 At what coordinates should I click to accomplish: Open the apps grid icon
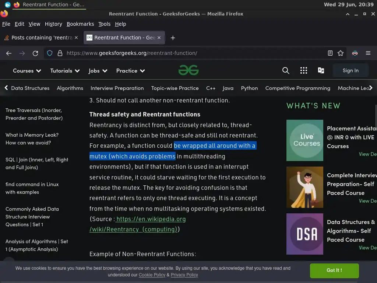click(304, 70)
